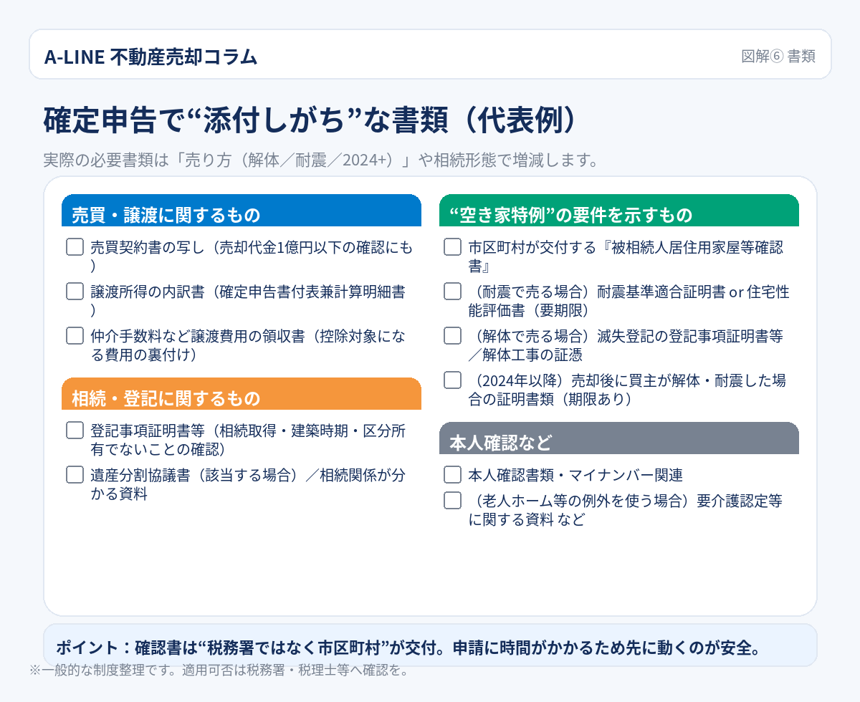Click the blue 売買・譲渡に関するもの header
Image resolution: width=860 pixels, height=702 pixels.
(242, 212)
